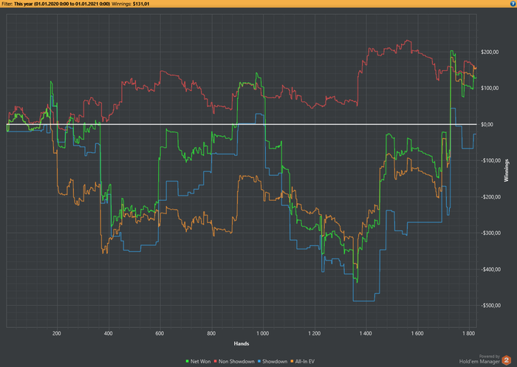Click the 1 000 x-axis label

pos(263,333)
